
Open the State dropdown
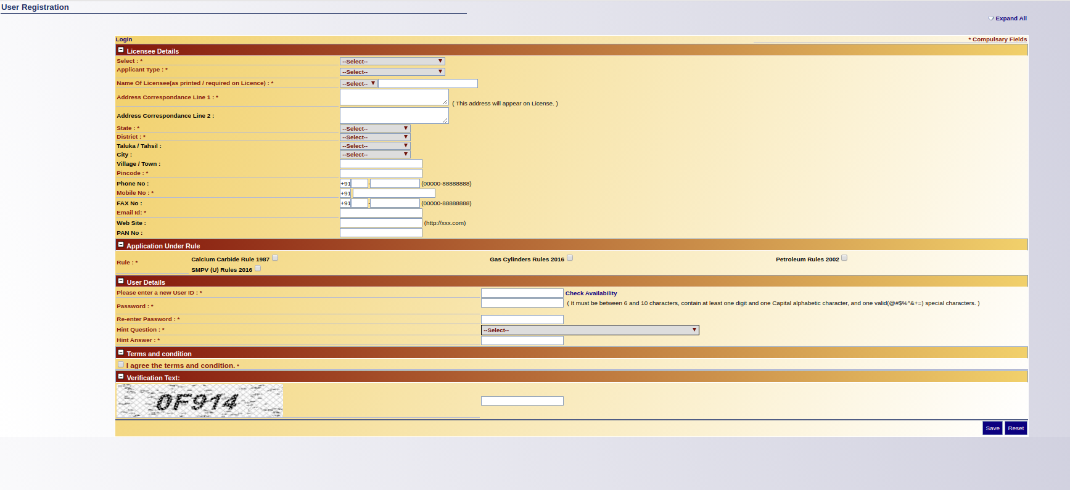[x=375, y=129]
